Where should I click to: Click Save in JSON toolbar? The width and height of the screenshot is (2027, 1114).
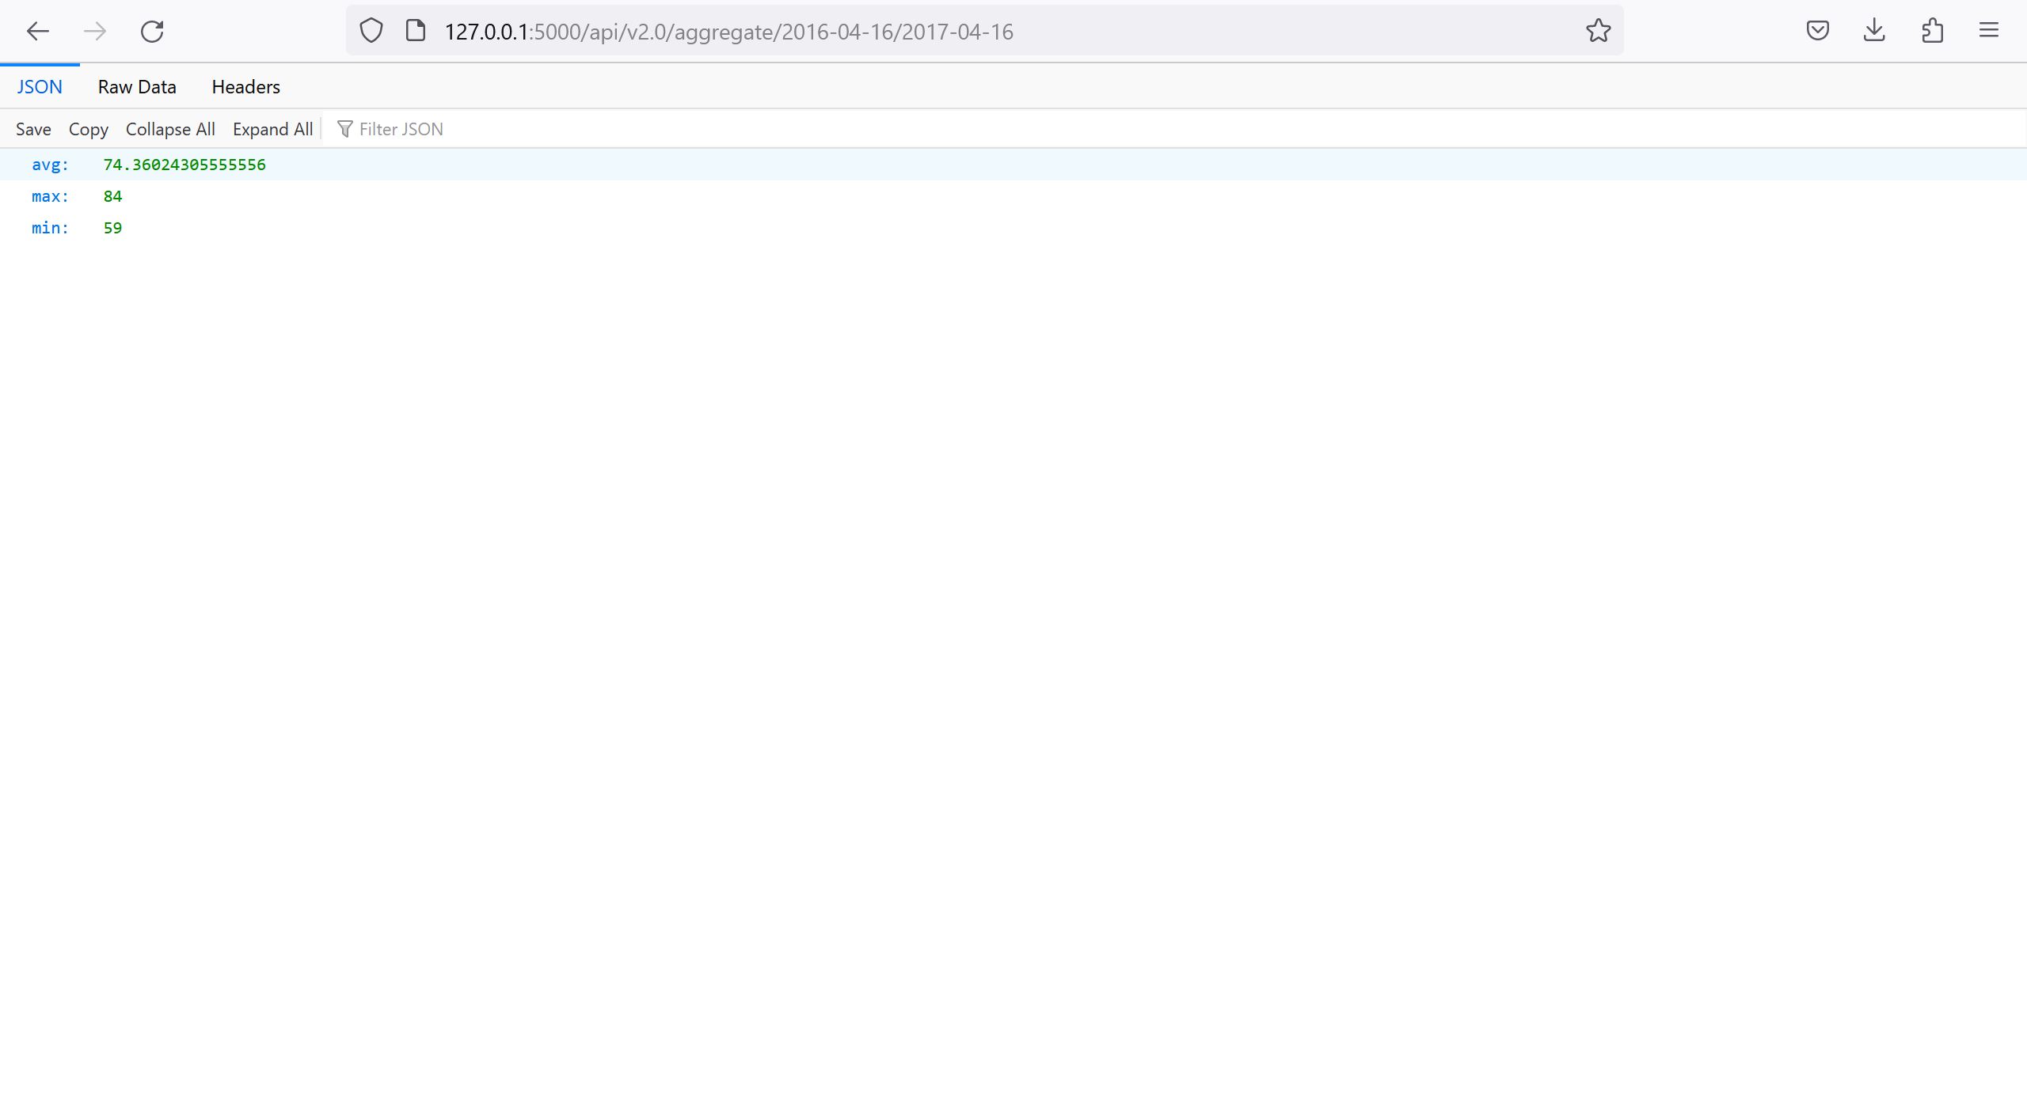point(33,129)
